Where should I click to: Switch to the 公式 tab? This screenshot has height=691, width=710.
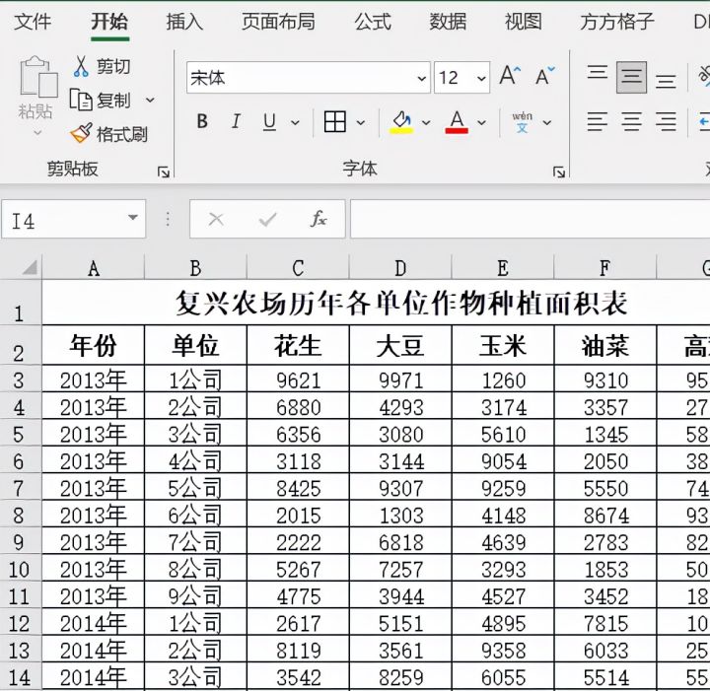[x=373, y=22]
